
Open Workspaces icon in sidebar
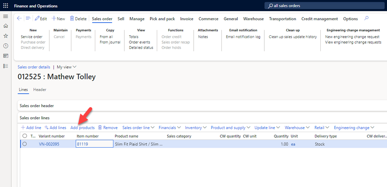(x=6, y=56)
